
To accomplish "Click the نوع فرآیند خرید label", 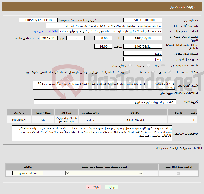I will (x=187, y=72).
